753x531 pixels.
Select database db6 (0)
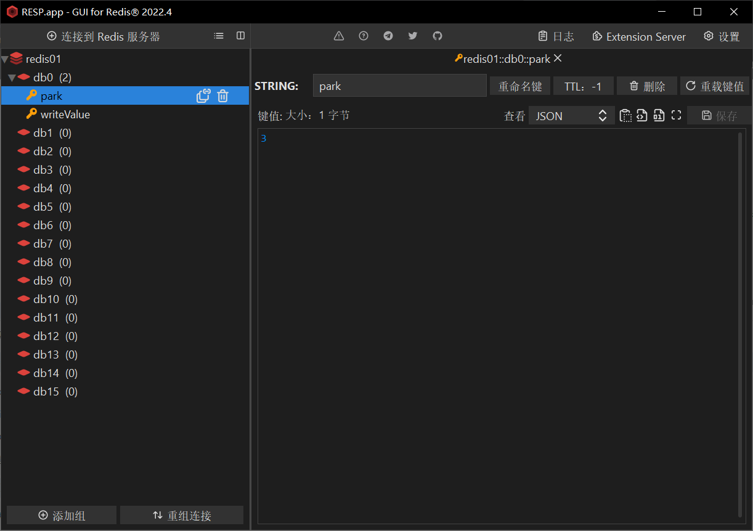pos(125,225)
